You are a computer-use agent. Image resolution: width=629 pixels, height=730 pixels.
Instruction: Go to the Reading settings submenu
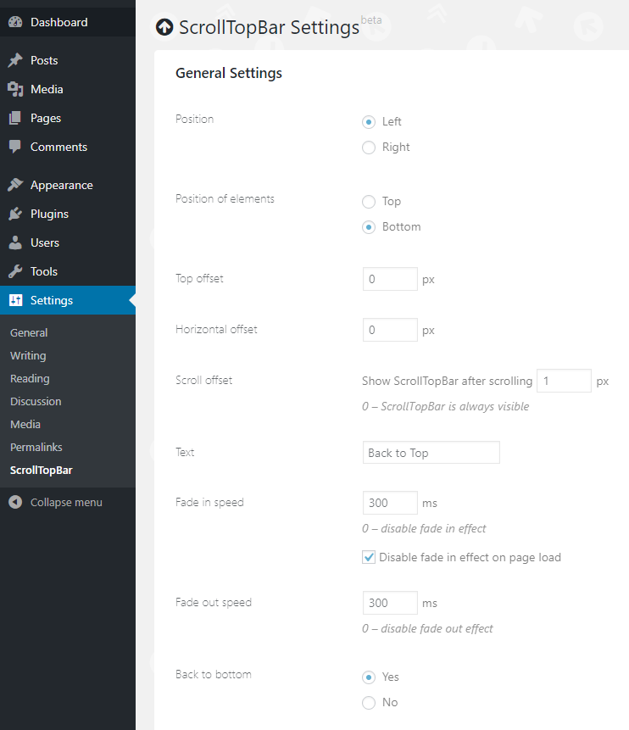pos(30,378)
